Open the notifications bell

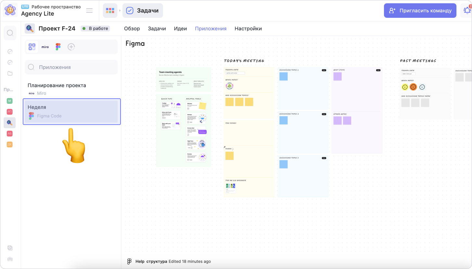pos(467,10)
